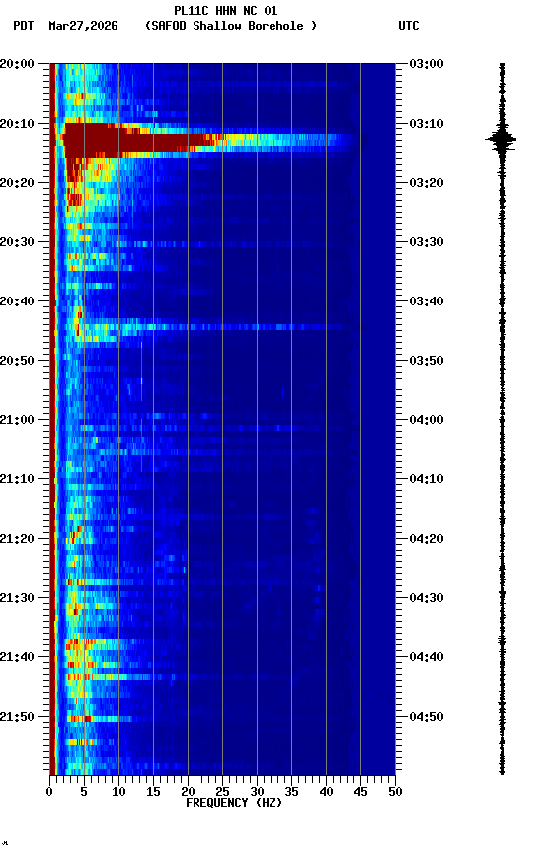Click the 03:10 UTC time label
This screenshot has width=545, height=854.
(427, 124)
